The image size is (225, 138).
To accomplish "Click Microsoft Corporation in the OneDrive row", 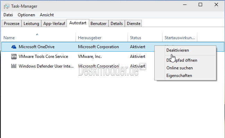I will [x=98, y=47].
